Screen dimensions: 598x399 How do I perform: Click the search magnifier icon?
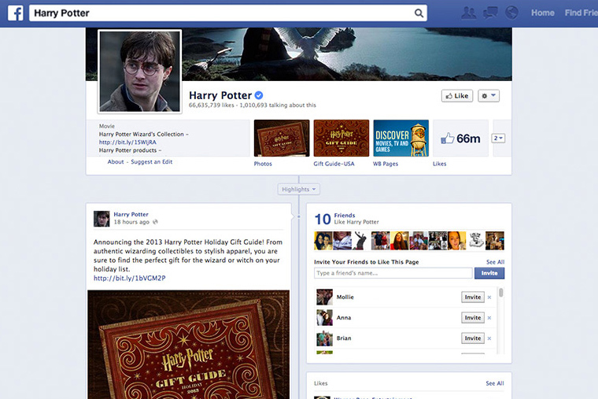(419, 13)
